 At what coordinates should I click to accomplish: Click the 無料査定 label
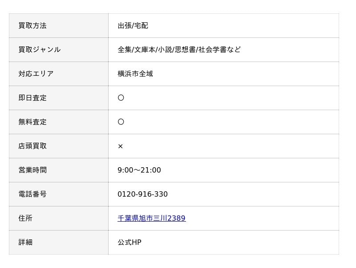coord(32,122)
